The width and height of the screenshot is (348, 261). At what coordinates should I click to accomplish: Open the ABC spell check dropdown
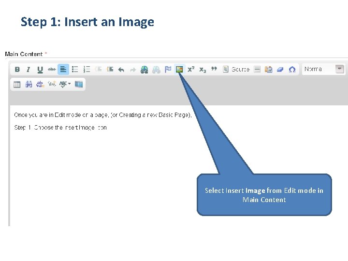click(x=65, y=84)
